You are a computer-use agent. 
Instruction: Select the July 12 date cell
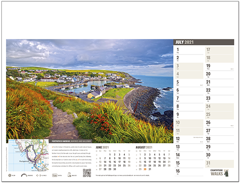(x=189, y=139)
